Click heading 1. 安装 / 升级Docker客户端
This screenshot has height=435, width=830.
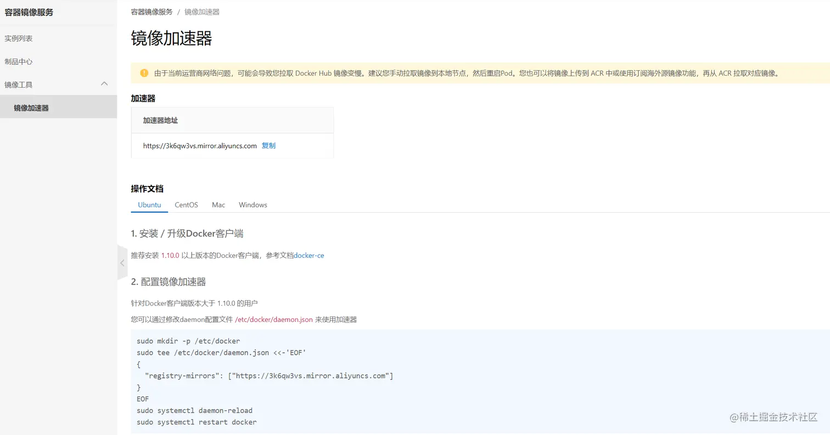pos(187,233)
